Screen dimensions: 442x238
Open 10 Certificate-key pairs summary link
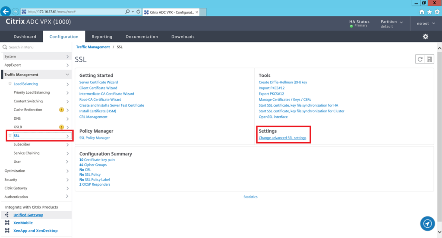tap(97, 160)
